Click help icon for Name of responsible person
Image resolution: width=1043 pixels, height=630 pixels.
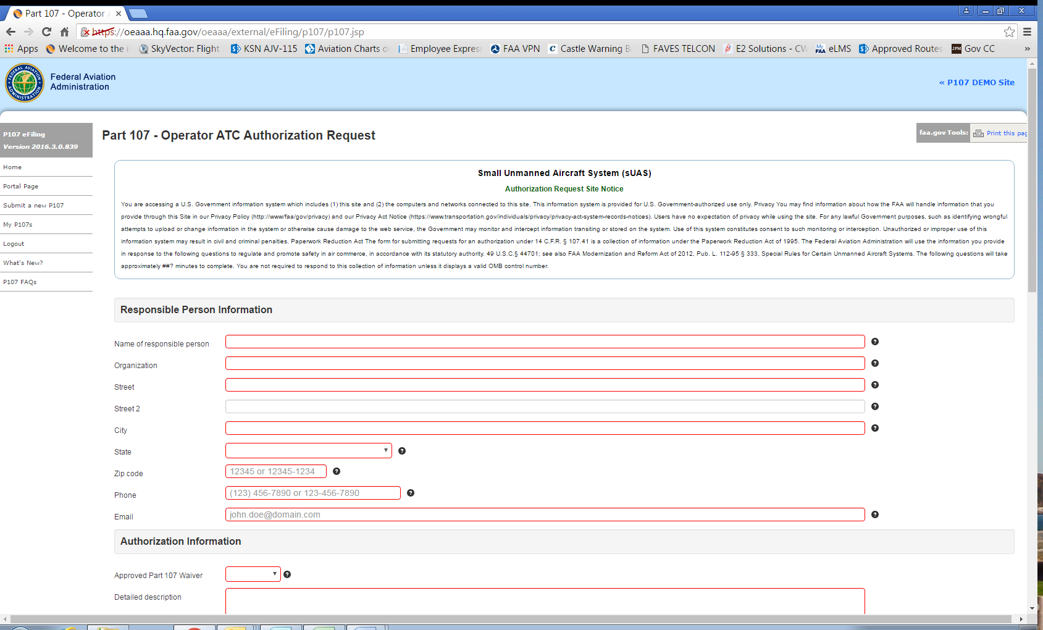click(875, 342)
